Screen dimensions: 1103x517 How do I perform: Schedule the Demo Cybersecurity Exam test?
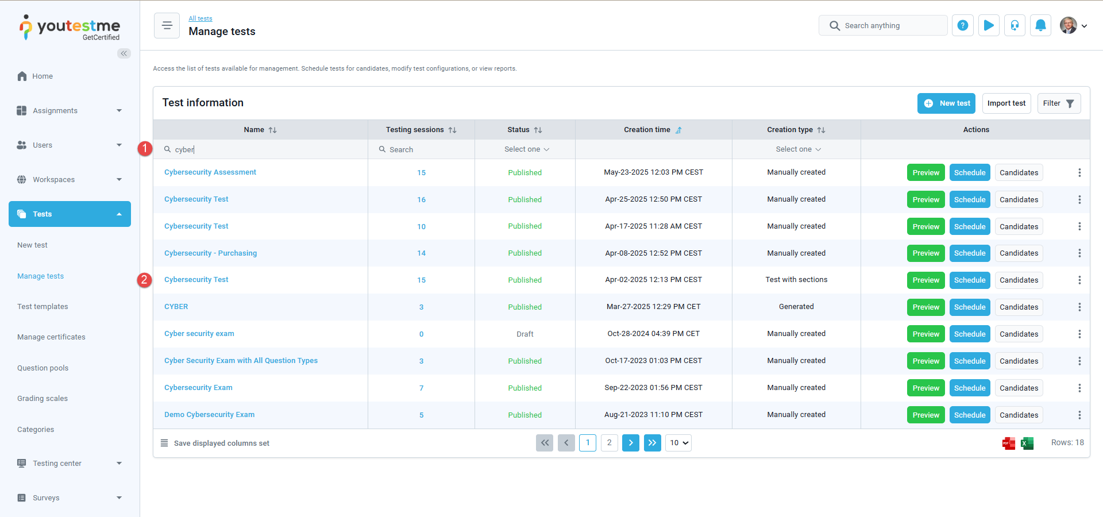tap(970, 415)
